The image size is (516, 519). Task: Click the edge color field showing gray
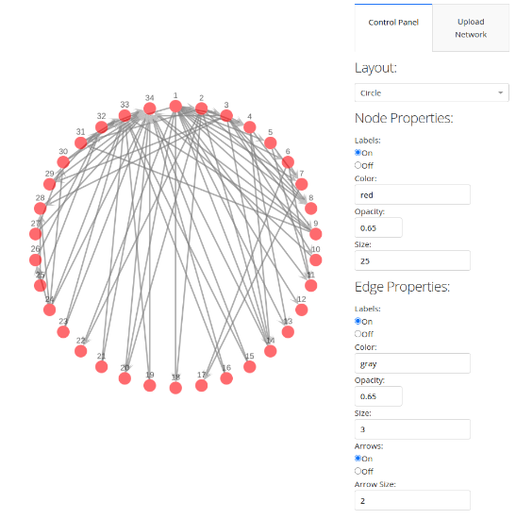[412, 363]
